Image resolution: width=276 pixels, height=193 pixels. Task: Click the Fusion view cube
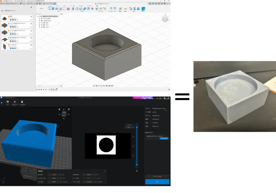[x=164, y=19]
